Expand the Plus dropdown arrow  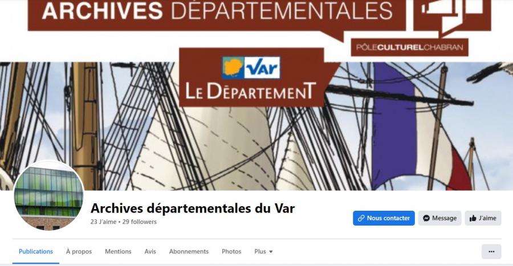(x=271, y=252)
